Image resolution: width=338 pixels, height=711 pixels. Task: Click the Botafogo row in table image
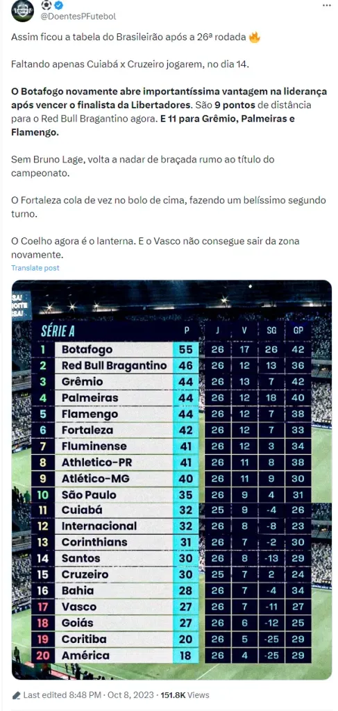click(x=171, y=350)
